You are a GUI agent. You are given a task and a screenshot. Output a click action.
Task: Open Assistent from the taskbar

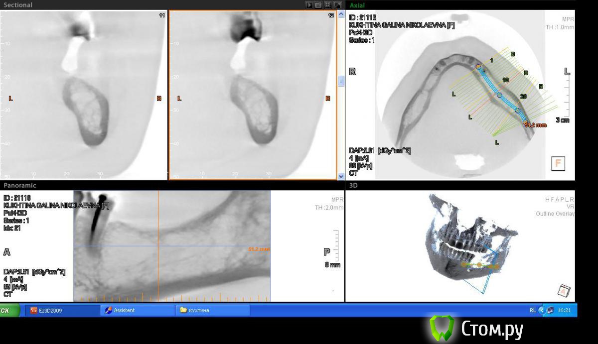137,310
